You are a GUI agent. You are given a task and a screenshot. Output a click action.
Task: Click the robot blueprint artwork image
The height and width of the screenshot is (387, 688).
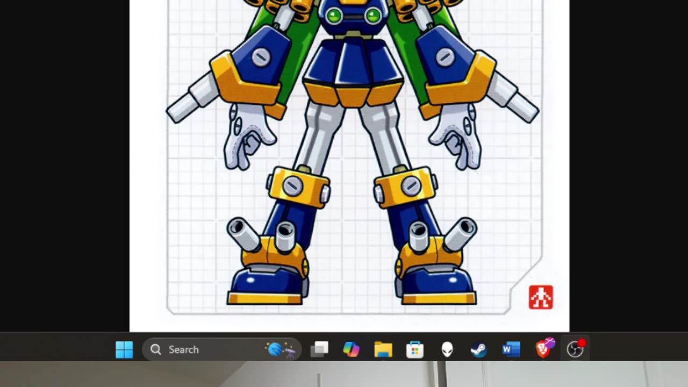349,166
